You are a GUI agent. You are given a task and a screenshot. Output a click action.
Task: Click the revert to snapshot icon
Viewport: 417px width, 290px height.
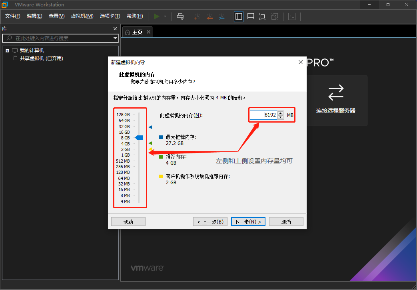209,16
